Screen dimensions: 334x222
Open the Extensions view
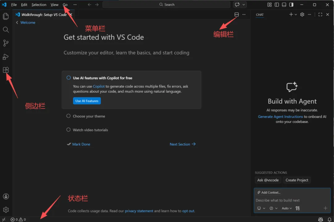[6, 70]
